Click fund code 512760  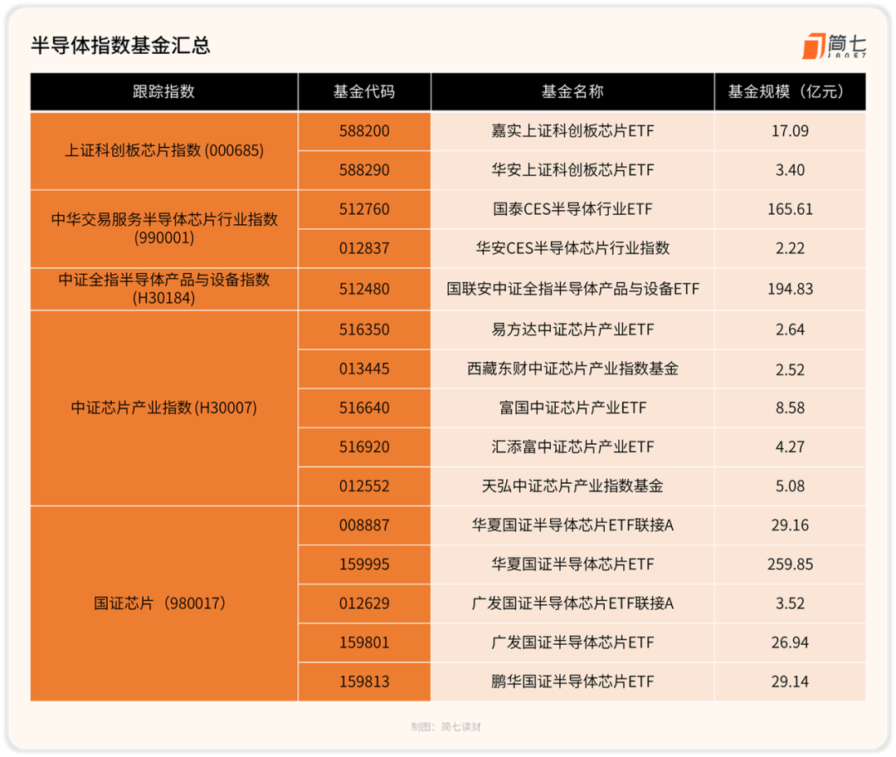tap(364, 209)
